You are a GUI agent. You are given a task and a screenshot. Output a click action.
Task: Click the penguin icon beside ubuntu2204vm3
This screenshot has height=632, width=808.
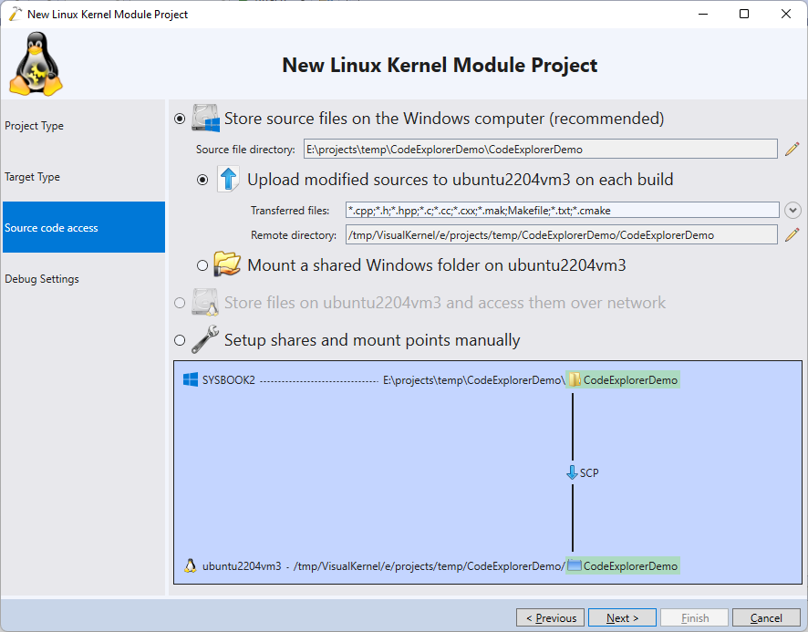[x=191, y=565]
